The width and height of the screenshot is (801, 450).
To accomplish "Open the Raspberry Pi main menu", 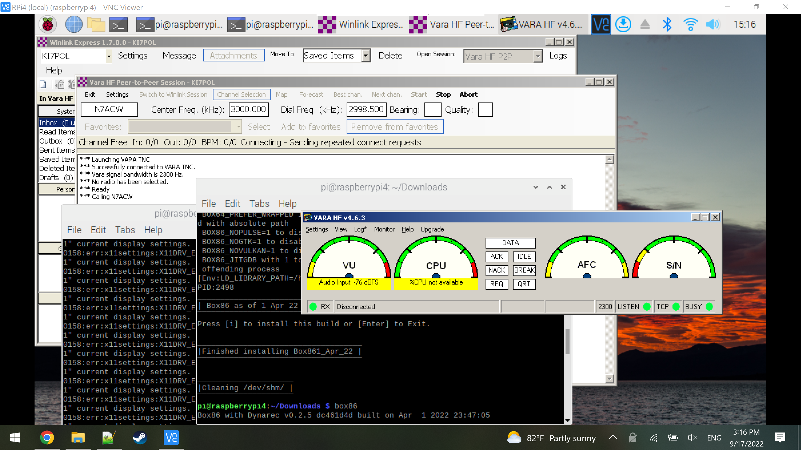I will (x=48, y=24).
